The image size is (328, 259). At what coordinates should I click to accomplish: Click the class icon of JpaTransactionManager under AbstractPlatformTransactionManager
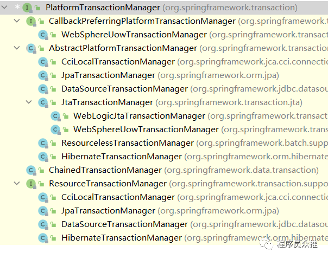[43, 75]
